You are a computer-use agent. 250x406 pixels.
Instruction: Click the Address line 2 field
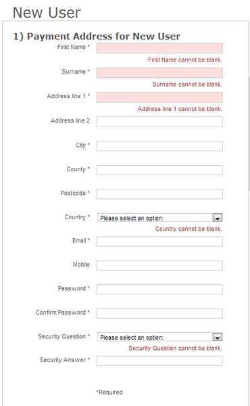pos(159,122)
